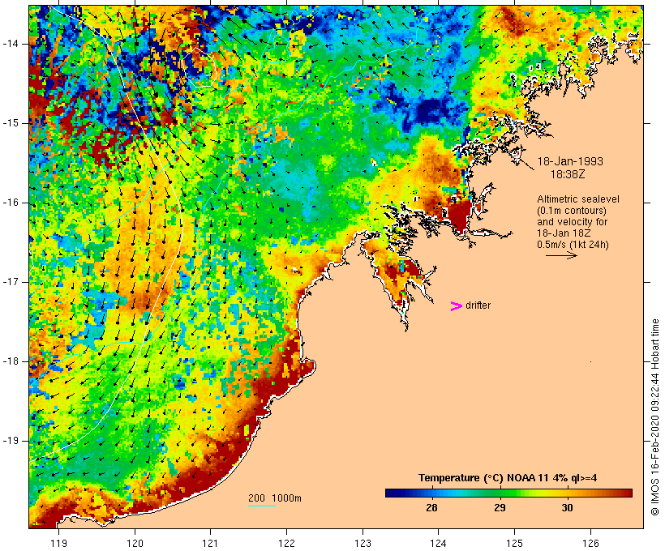
Task: Click the longitude label 124
Action: click(x=438, y=544)
